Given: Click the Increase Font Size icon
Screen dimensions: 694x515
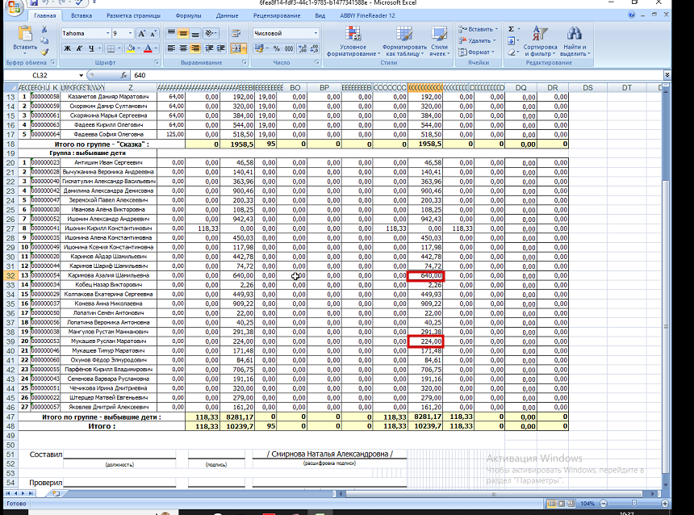Looking at the screenshot, I should pyautogui.click(x=141, y=34).
